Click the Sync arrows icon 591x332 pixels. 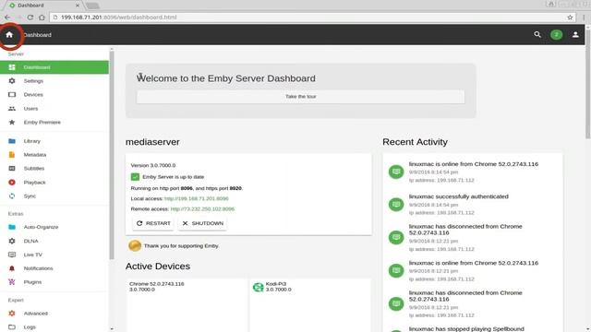tap(12, 196)
